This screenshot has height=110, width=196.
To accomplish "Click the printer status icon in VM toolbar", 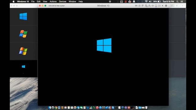I will [x=149, y=5].
